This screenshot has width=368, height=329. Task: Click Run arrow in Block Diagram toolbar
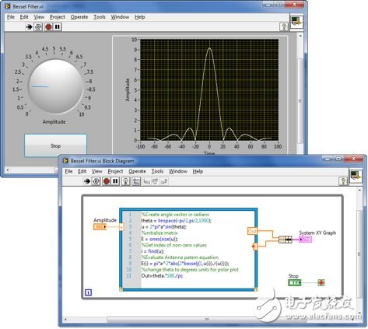click(x=87, y=181)
